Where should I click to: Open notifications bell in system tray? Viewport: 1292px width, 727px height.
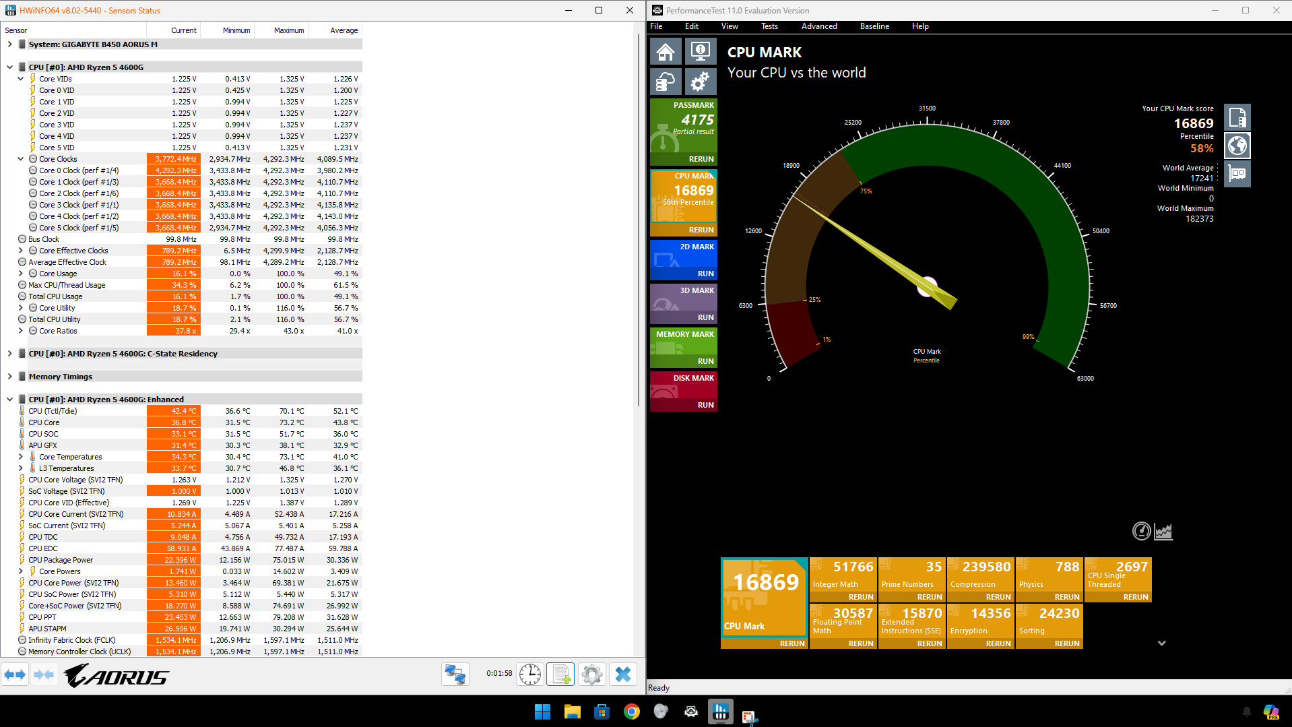coord(1247,712)
